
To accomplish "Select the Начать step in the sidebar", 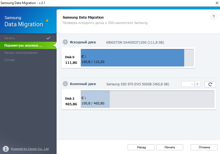I will [10, 38].
